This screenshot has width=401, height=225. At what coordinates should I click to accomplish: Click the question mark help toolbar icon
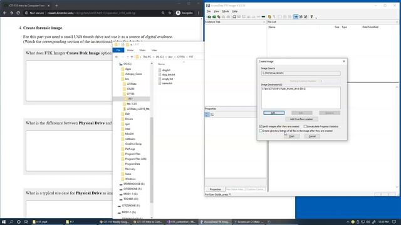(311, 17)
